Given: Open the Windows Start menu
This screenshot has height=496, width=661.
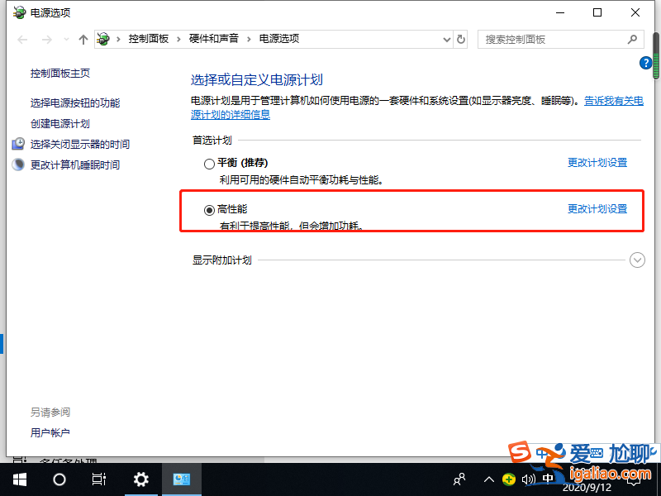Looking at the screenshot, I should point(19,479).
